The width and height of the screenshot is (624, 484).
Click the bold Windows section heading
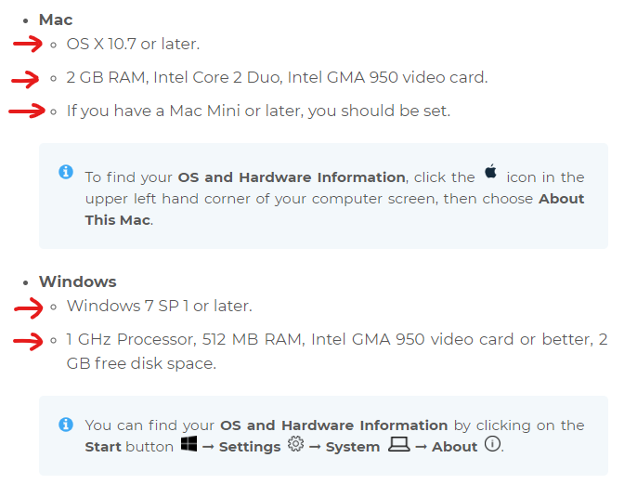click(78, 281)
